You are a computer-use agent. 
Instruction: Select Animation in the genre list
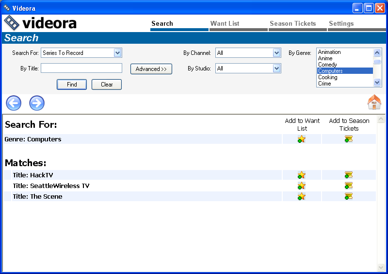coord(345,52)
